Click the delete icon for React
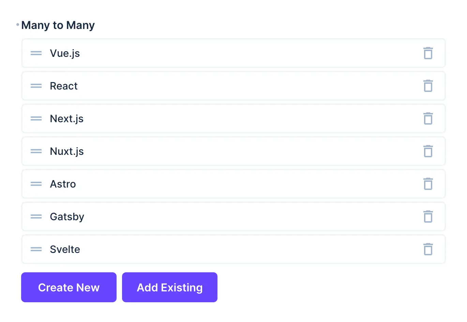The width and height of the screenshot is (467, 322). click(x=428, y=86)
